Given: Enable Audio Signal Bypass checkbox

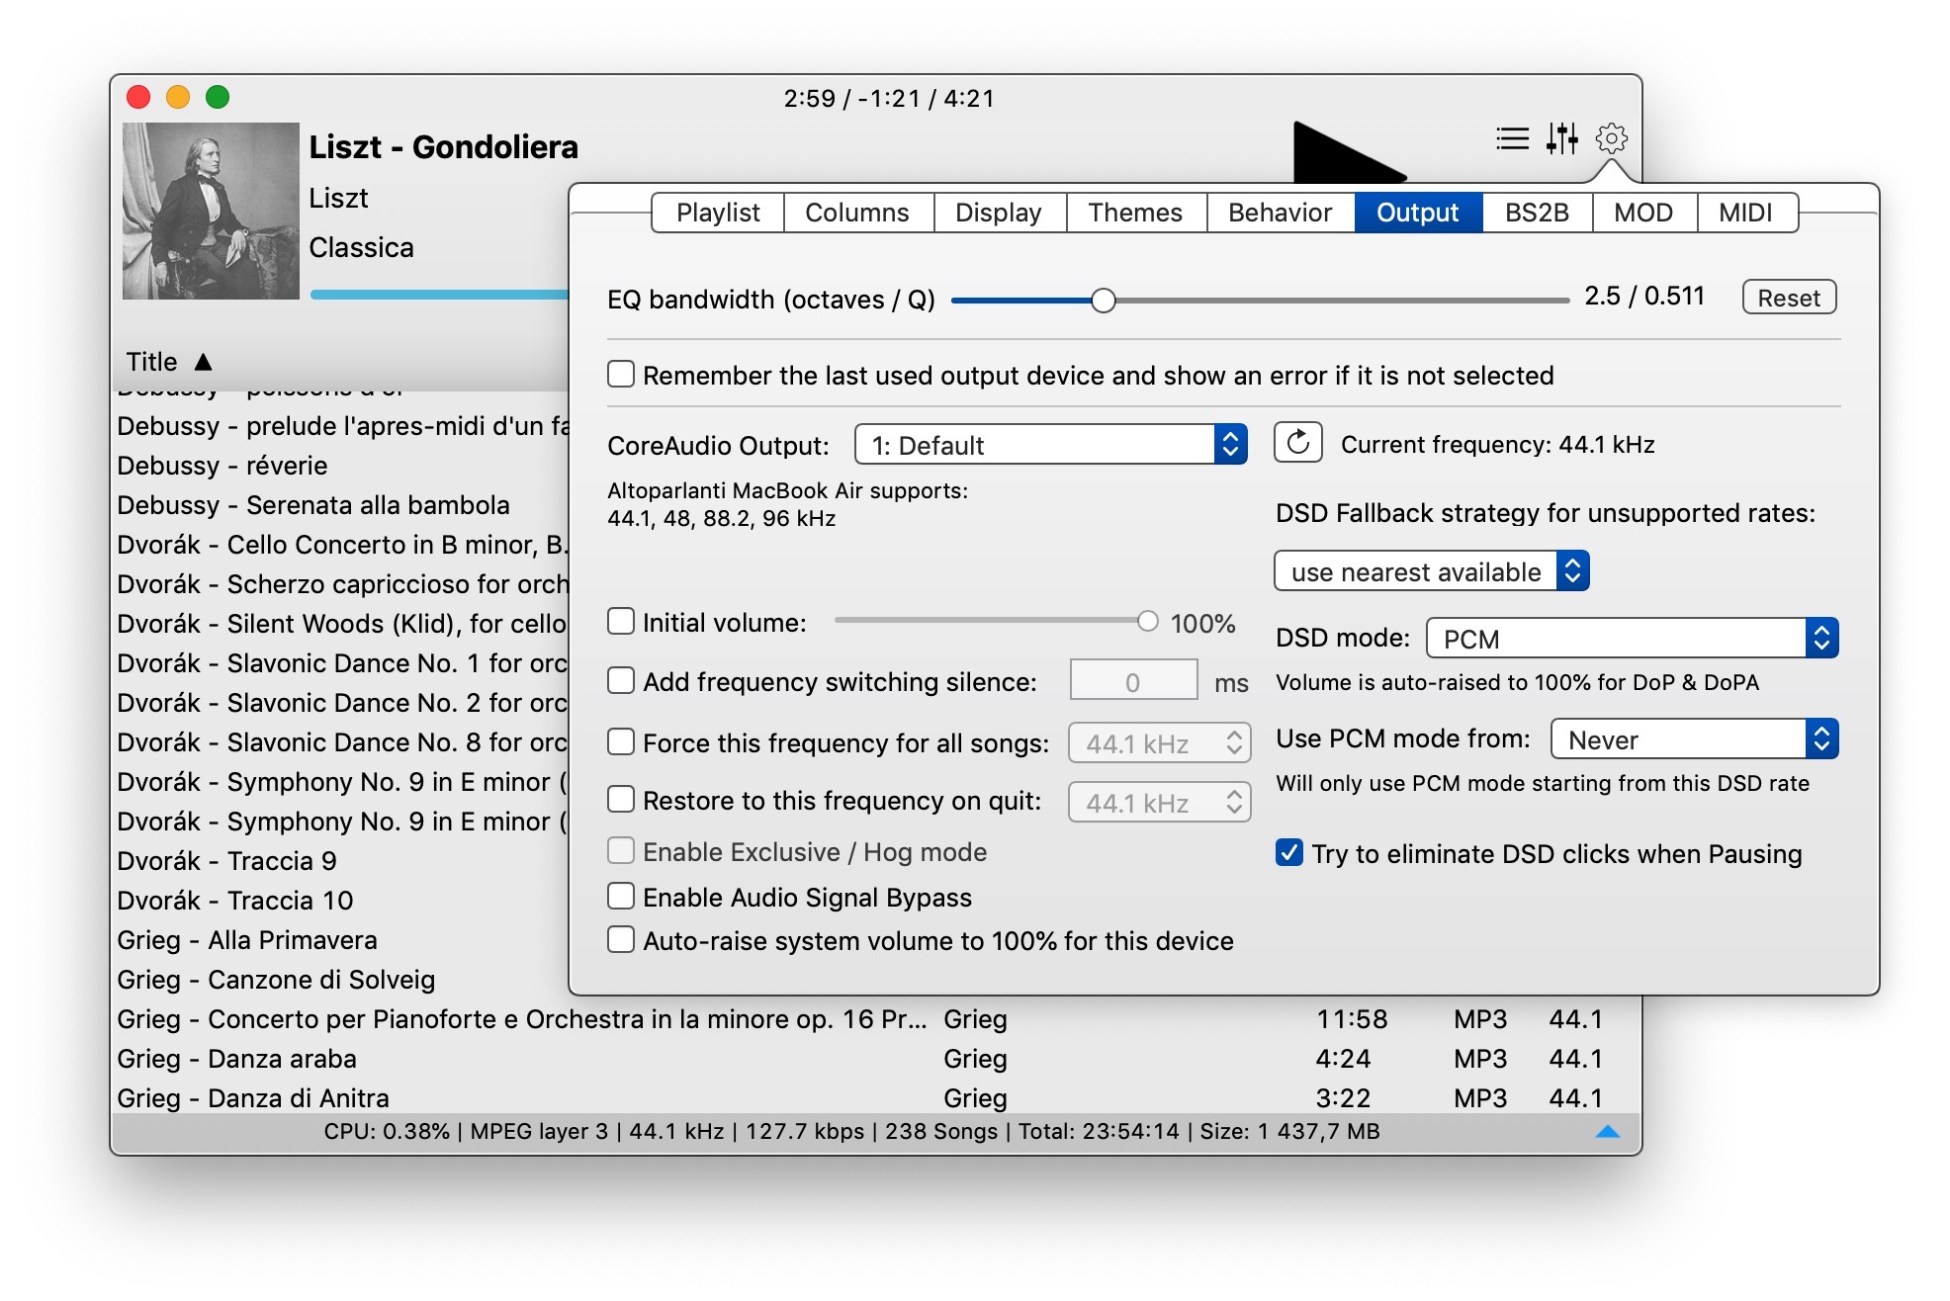Looking at the screenshot, I should pos(621,897).
